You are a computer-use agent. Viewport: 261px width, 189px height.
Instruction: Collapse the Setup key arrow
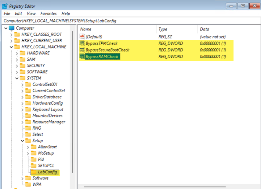click(x=22, y=141)
